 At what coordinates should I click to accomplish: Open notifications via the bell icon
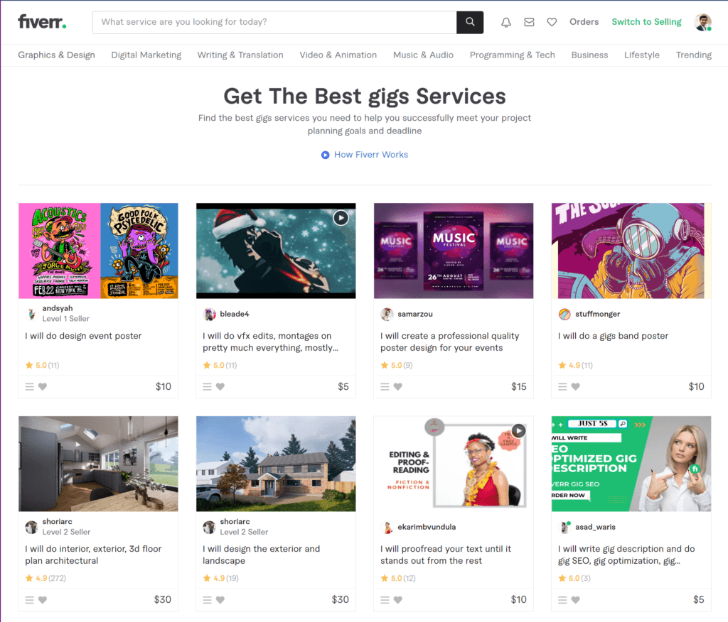click(505, 22)
